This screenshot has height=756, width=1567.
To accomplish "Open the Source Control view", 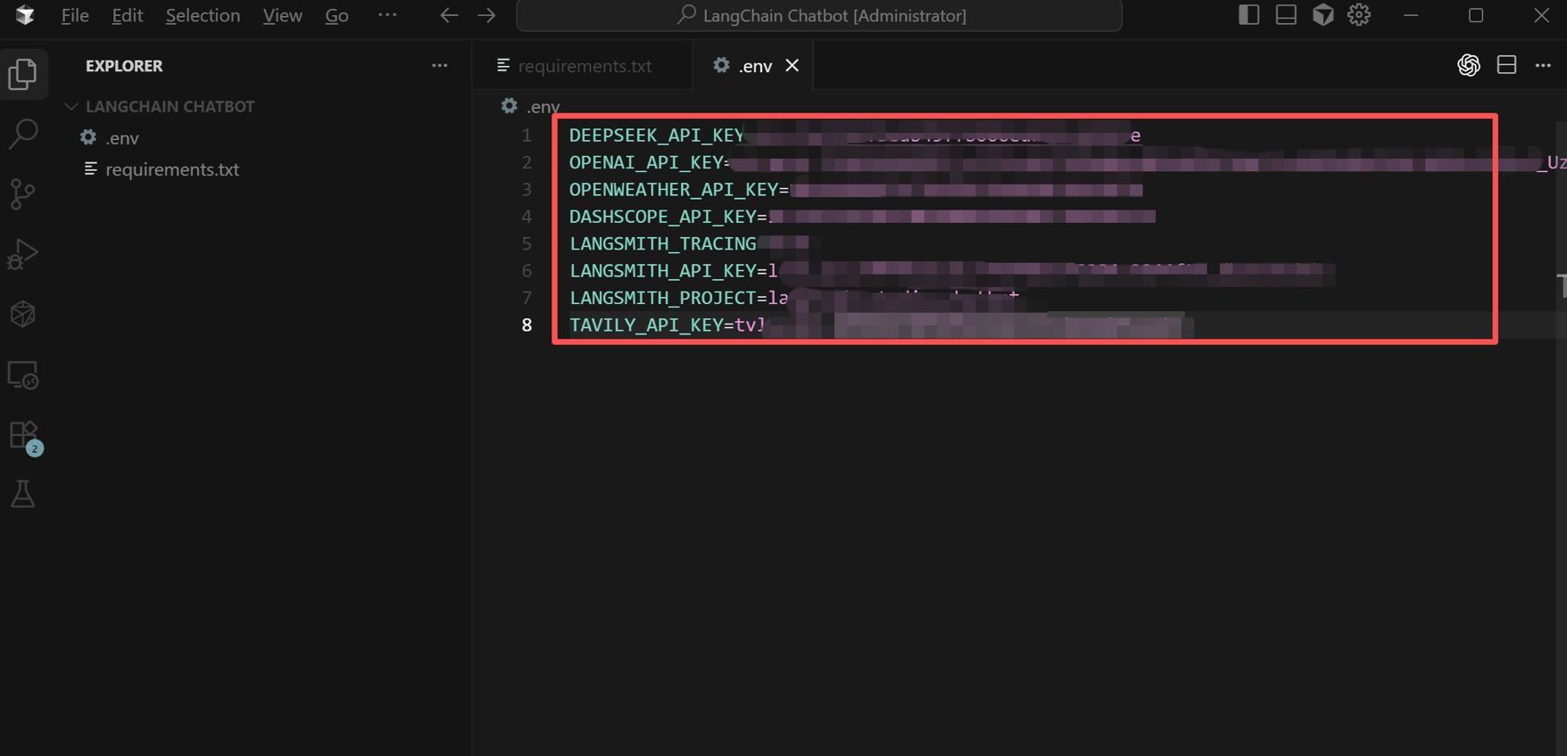I will [23, 193].
